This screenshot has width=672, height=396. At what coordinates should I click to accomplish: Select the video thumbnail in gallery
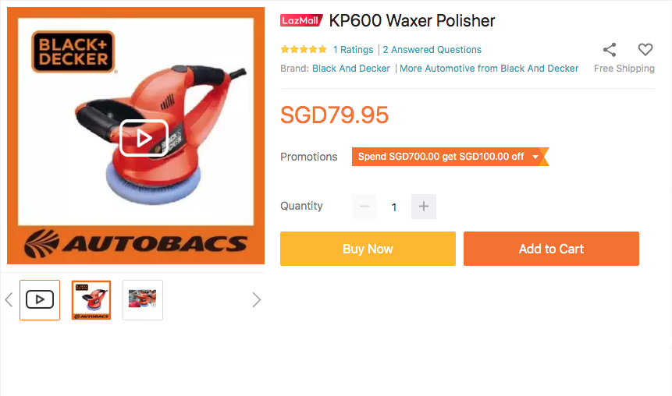(x=40, y=300)
